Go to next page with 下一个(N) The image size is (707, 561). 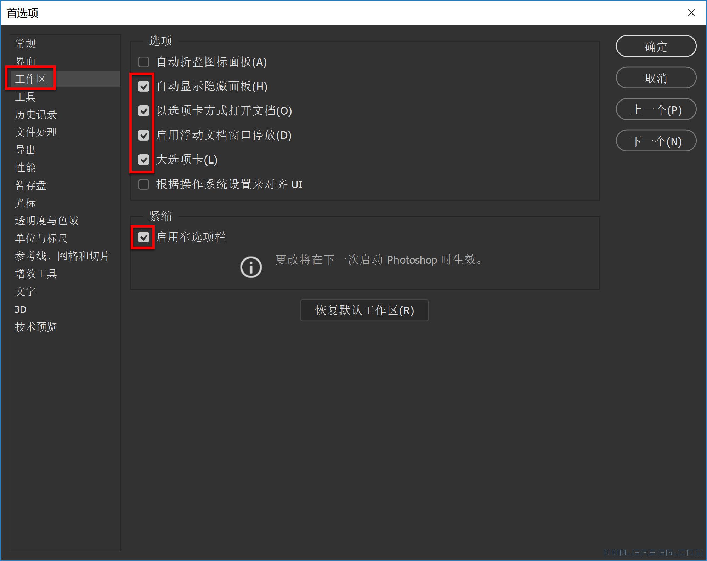pyautogui.click(x=656, y=141)
